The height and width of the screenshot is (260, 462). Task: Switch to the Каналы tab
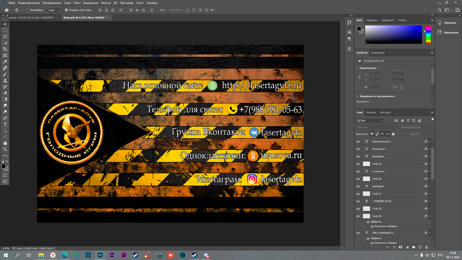tap(371, 112)
